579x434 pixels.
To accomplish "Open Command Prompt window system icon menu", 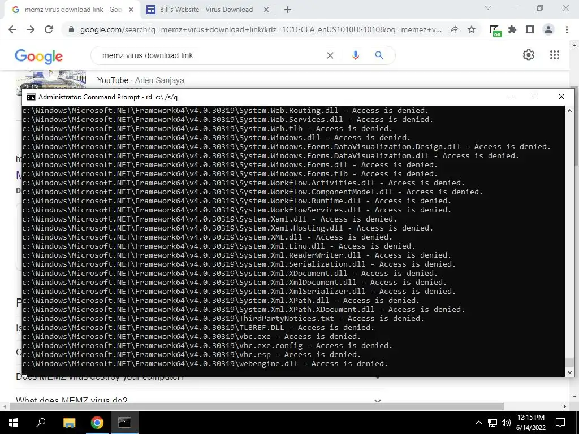I will pyautogui.click(x=31, y=97).
